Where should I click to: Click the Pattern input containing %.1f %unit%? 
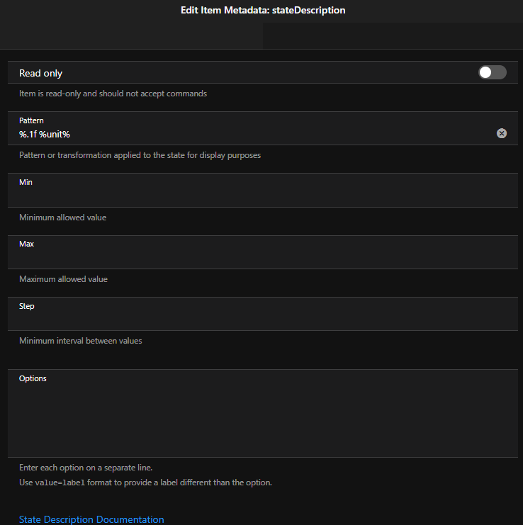[x=248, y=134]
